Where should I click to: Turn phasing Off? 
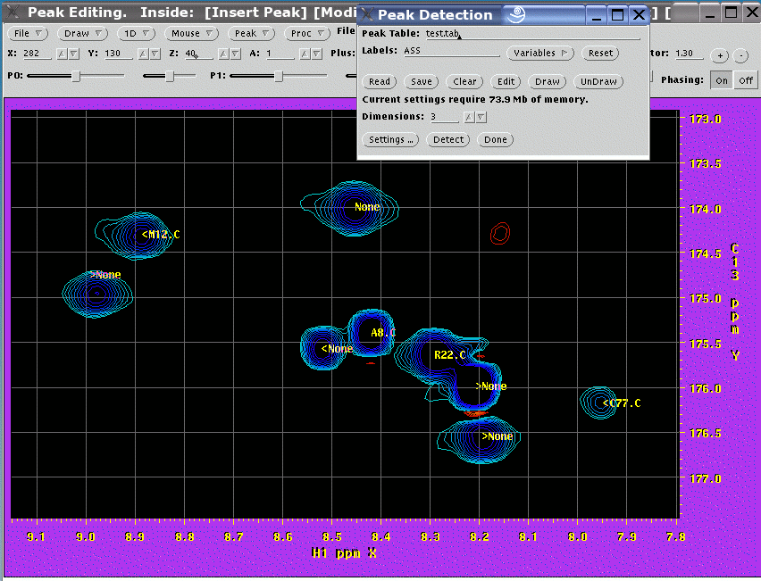[746, 80]
